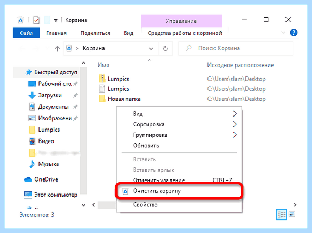Switch to the Главная ribbon tab
This screenshot has width=312, height=233.
coord(56,33)
